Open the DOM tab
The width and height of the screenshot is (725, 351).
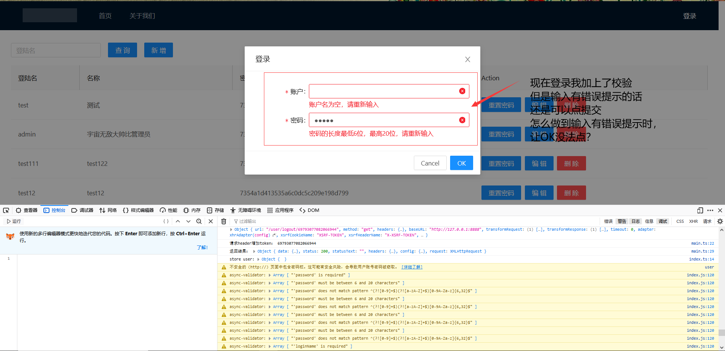pyautogui.click(x=309, y=210)
